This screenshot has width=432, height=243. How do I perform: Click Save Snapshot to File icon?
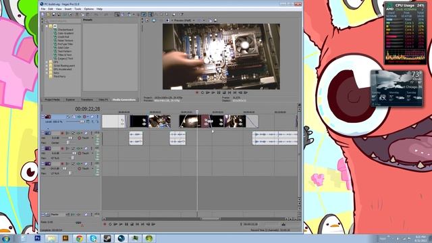[x=216, y=20]
